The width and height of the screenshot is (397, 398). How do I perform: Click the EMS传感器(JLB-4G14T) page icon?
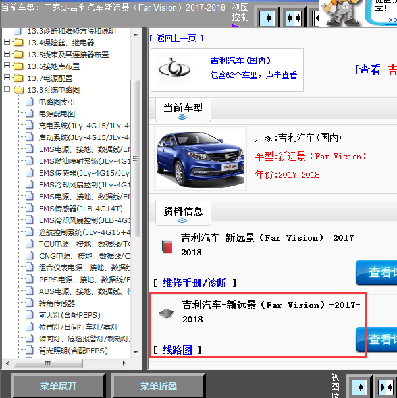click(x=30, y=208)
